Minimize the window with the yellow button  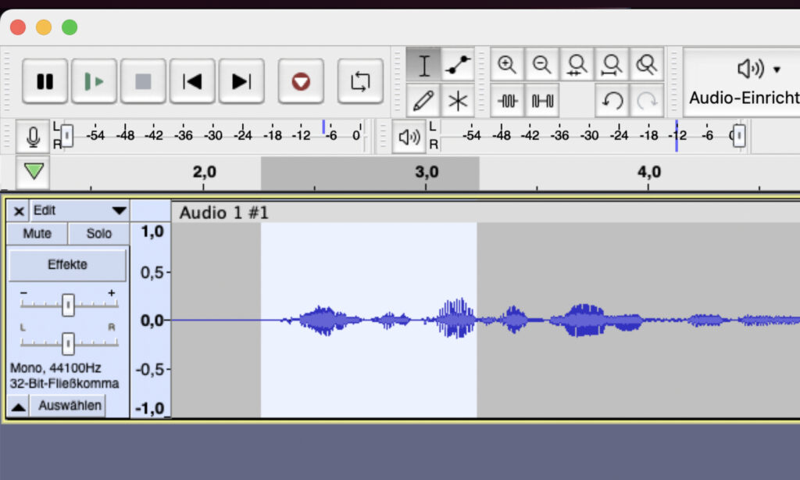[x=44, y=27]
